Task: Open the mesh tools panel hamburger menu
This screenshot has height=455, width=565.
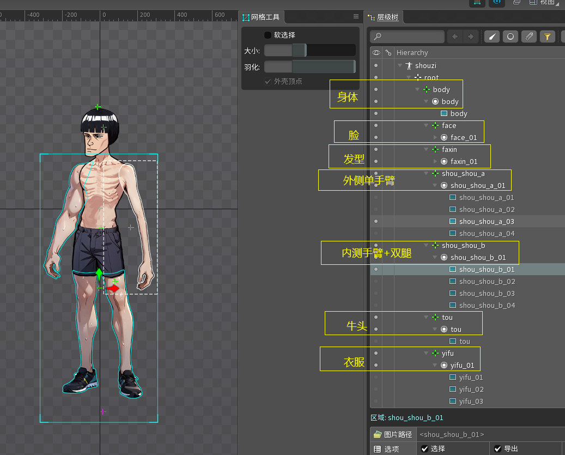Action: [356, 17]
